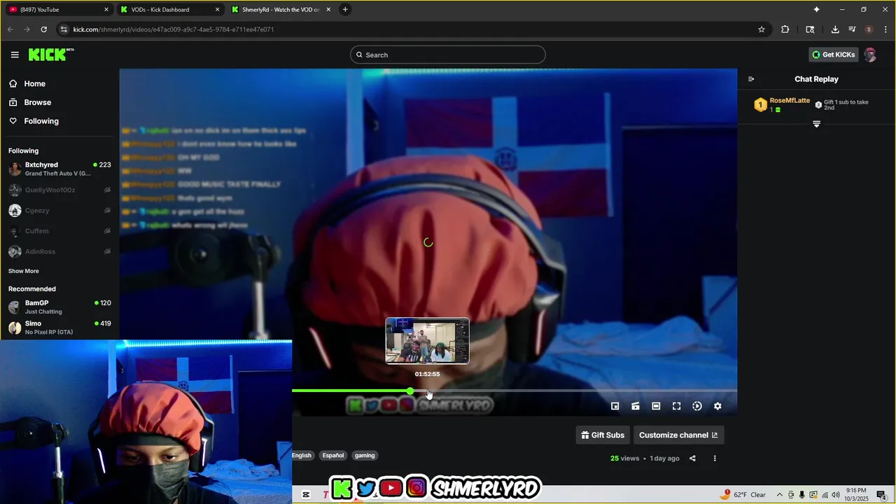Open Bxtchyred channel in Following list

(x=59, y=169)
